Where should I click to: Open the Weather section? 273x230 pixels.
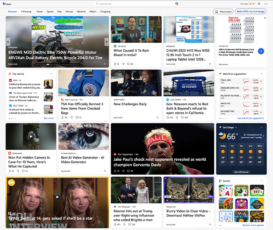click(81, 12)
